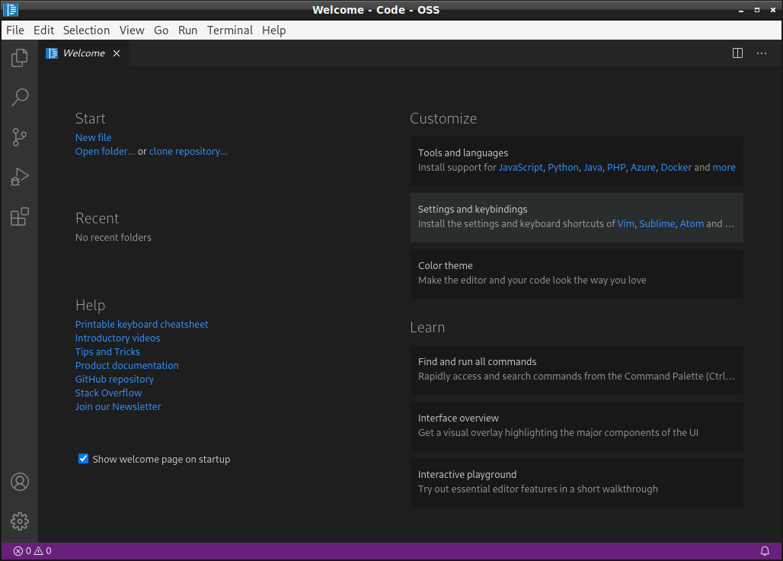The height and width of the screenshot is (561, 783).
Task: Open the Manage gear icon
Action: 20,521
